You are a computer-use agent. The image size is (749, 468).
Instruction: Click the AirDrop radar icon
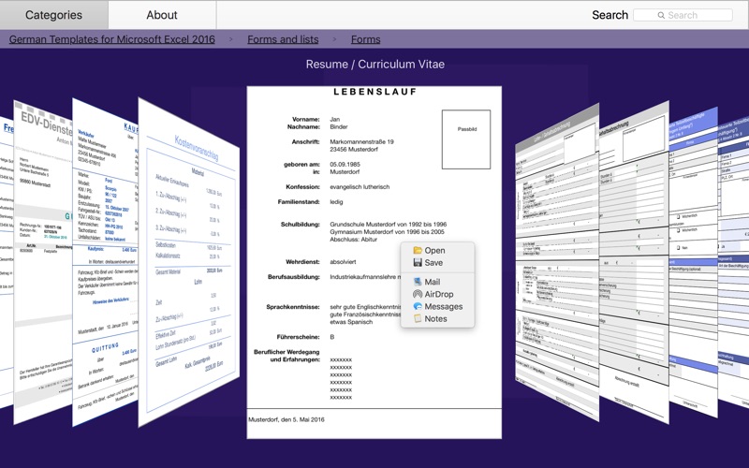click(418, 294)
